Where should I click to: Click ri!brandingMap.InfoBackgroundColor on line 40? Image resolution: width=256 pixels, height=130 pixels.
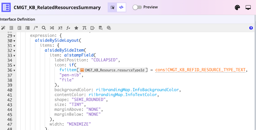tap(137, 90)
